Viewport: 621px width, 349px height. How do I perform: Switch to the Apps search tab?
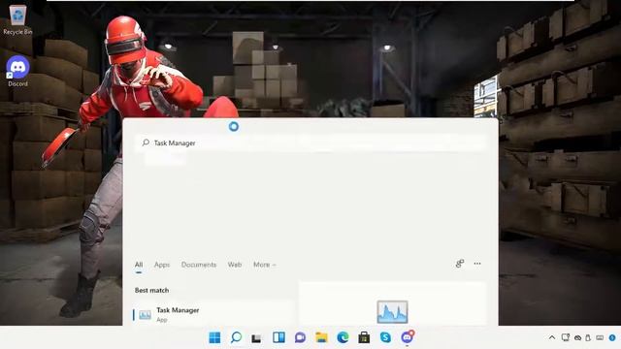pos(162,265)
